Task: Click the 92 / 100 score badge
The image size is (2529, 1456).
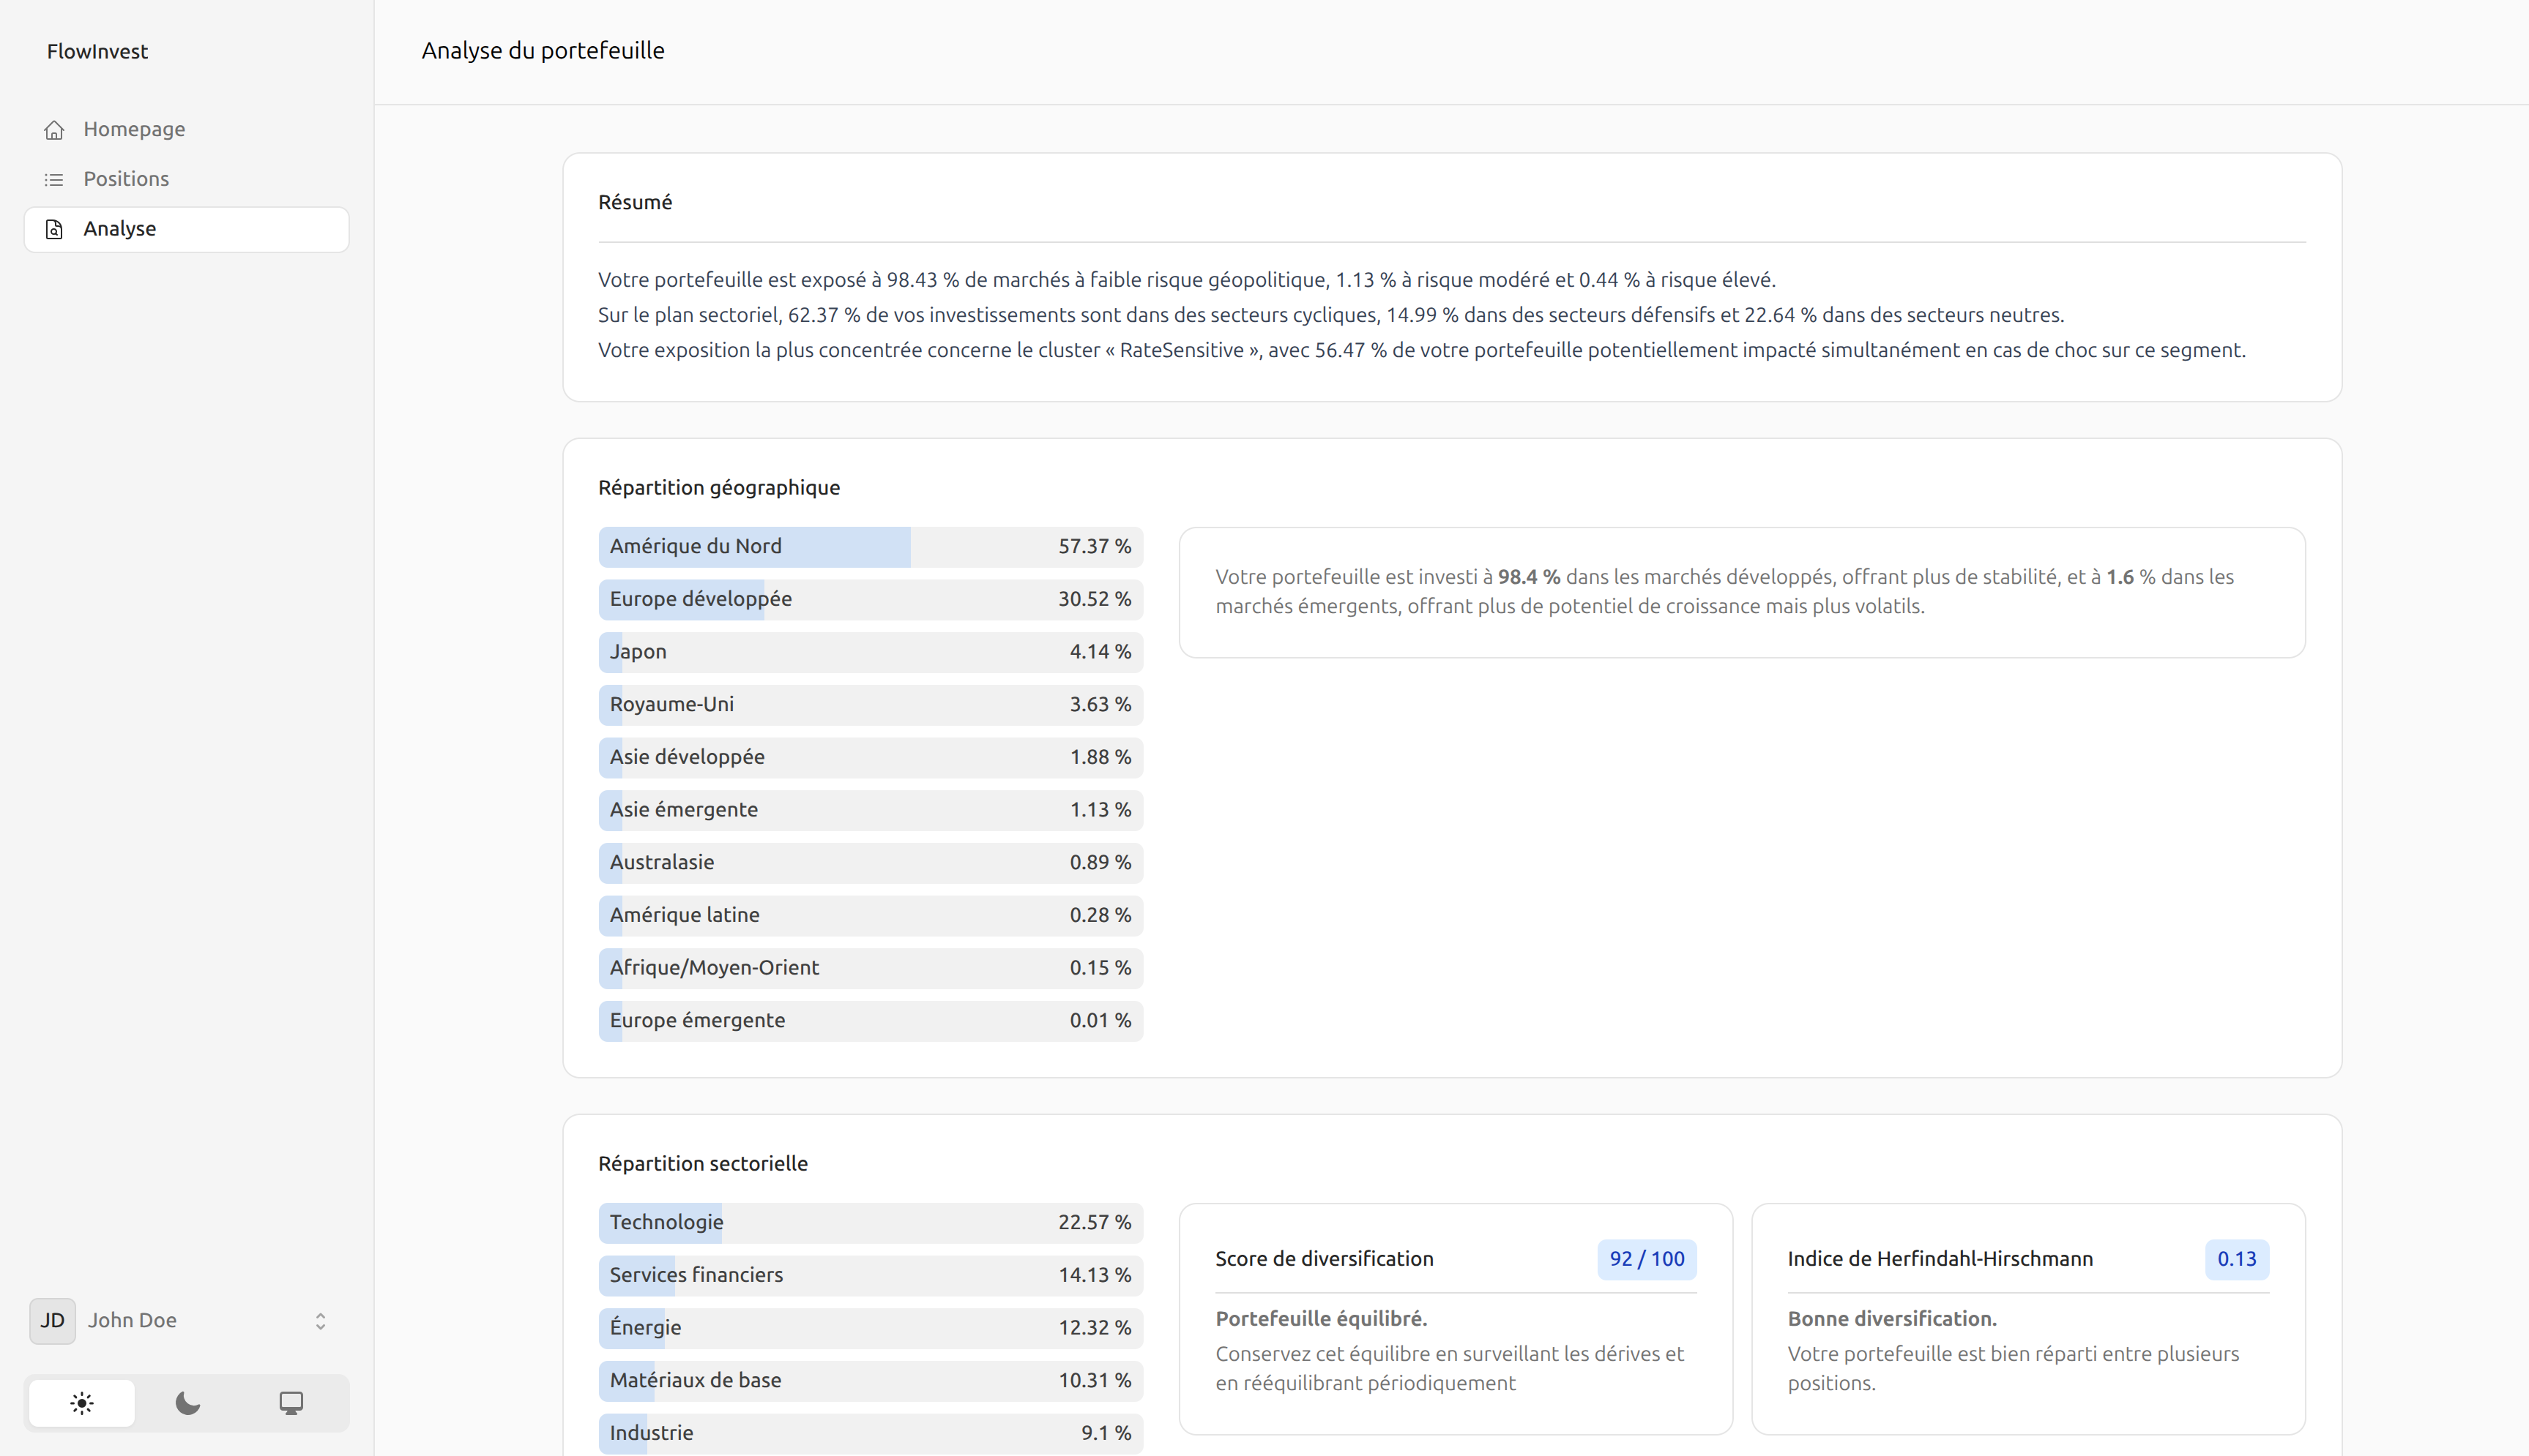Action: (1647, 1259)
